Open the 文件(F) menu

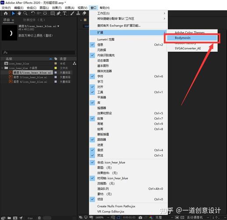coord(6,8)
